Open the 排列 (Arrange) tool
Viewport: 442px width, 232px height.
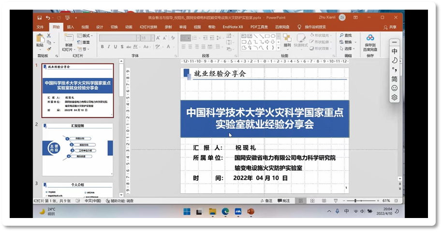(287, 40)
